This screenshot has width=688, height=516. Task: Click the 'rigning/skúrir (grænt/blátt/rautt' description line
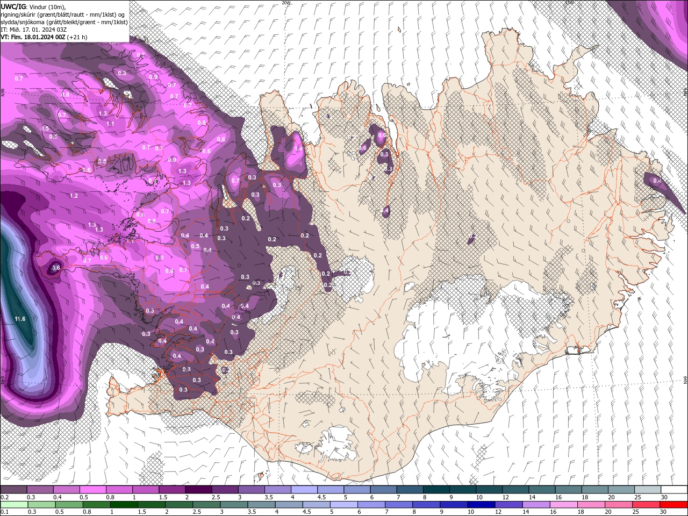pos(63,15)
